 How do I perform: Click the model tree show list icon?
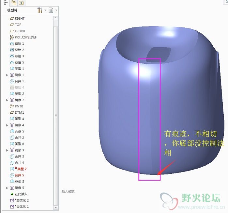(x=51, y=10)
